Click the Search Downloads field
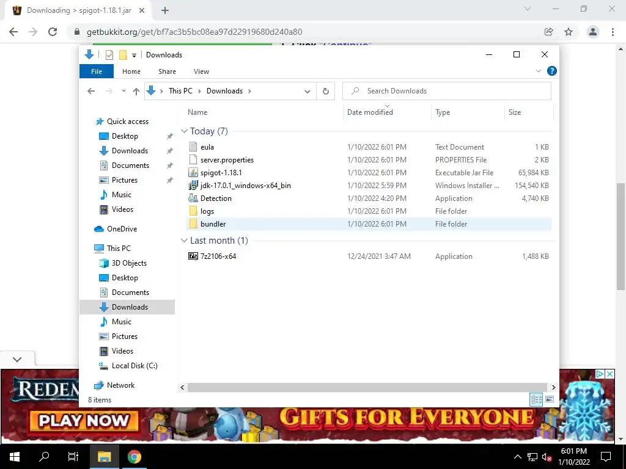 click(447, 91)
